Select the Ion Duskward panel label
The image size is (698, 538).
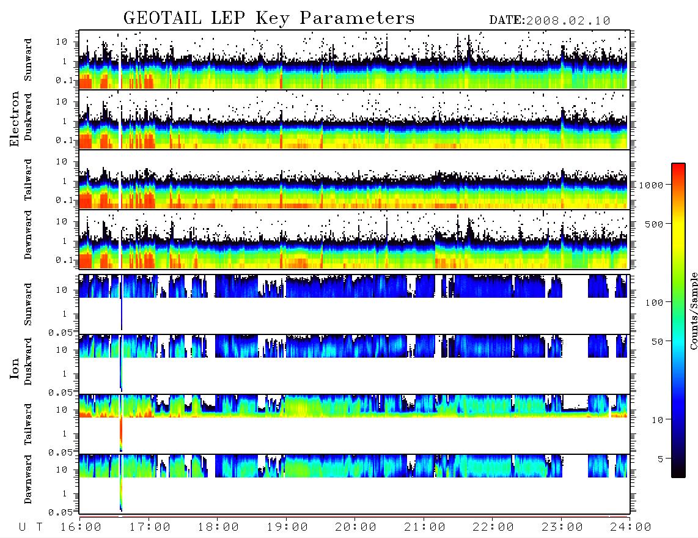coord(28,361)
